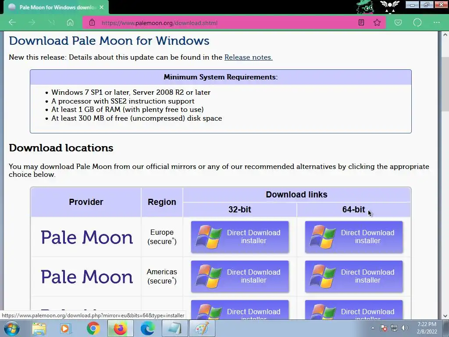Click the green hat character icon

(365, 7)
